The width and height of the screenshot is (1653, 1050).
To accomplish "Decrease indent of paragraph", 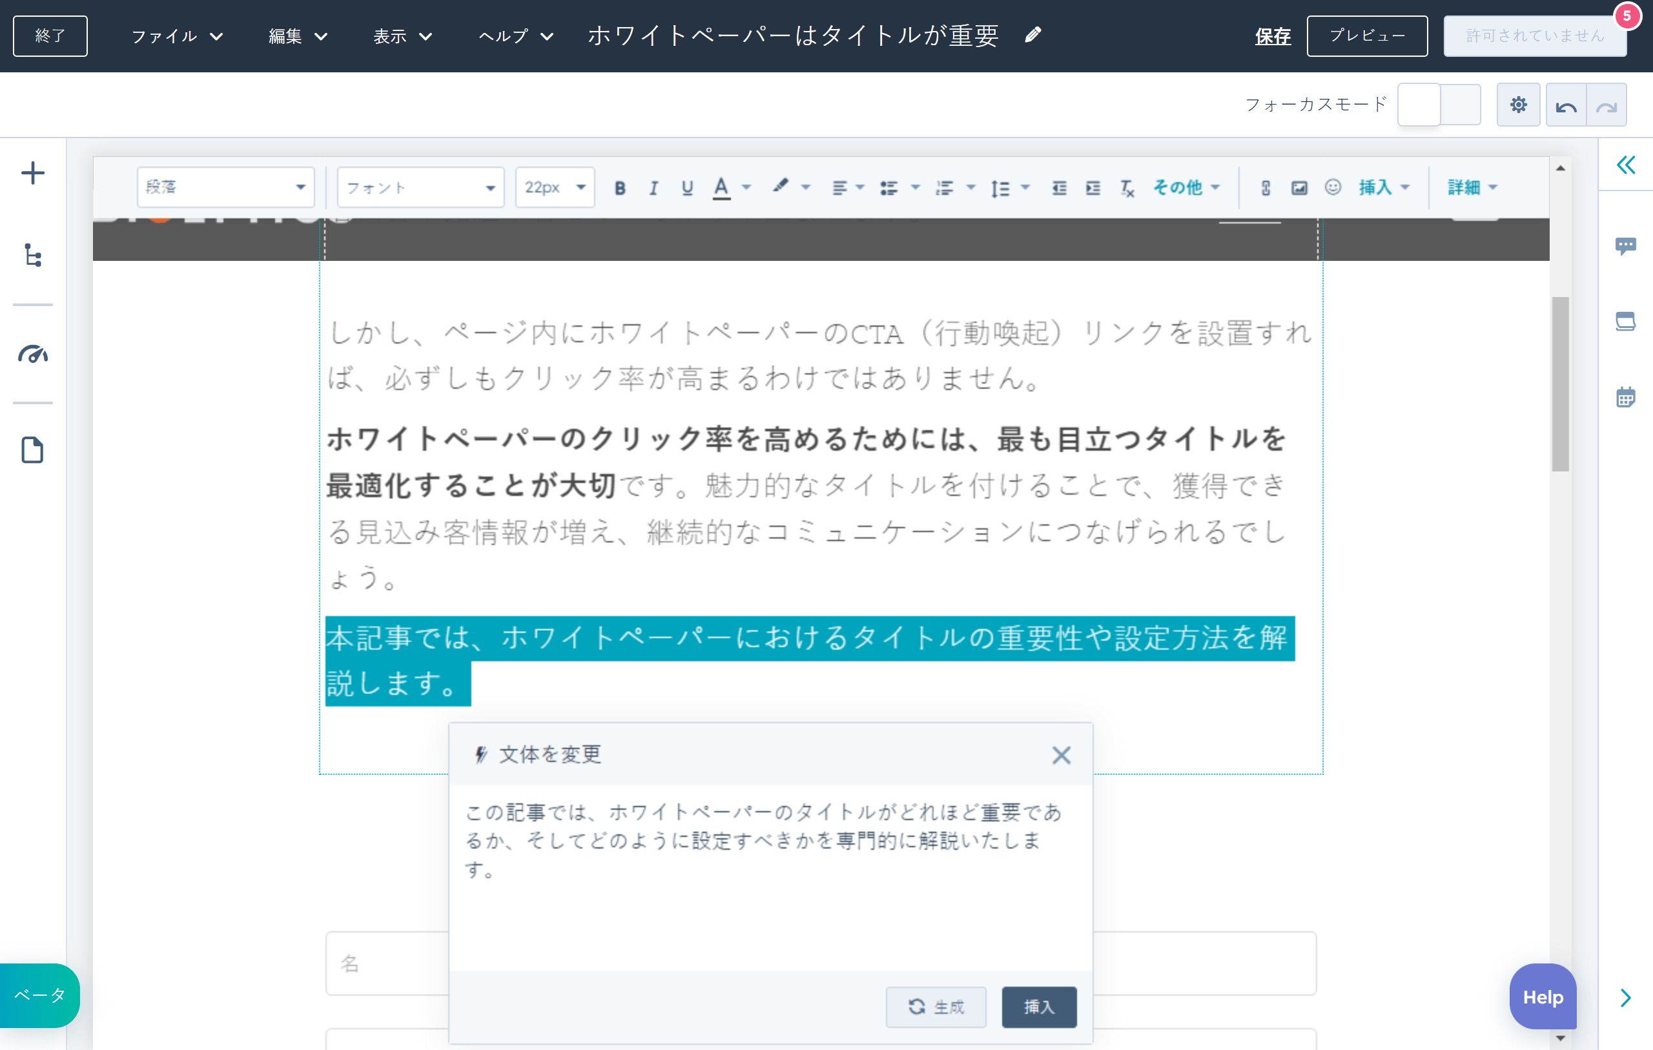I will (1059, 187).
